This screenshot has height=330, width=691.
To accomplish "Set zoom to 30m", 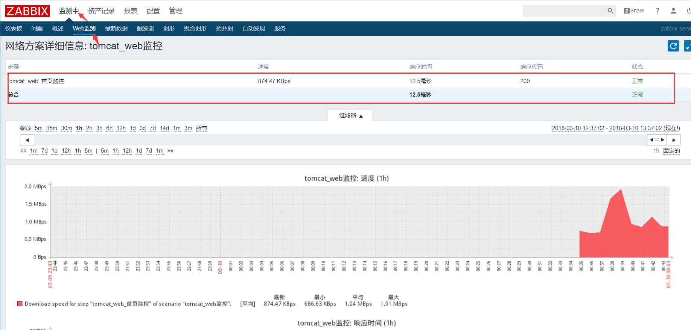I will pos(67,128).
